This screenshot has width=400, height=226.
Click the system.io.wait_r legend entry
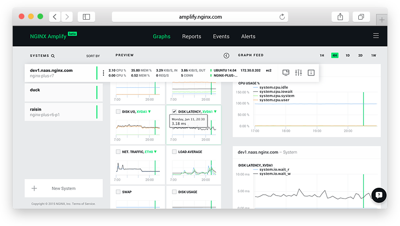[271, 169]
